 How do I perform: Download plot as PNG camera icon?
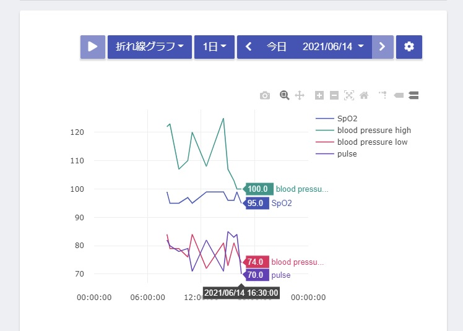265,95
